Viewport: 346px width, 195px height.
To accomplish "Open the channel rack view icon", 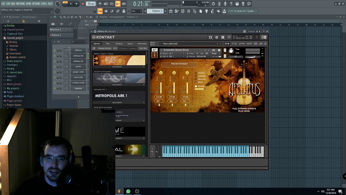I will click(x=183, y=11).
